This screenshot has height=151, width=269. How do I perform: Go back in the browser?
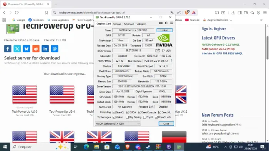(4, 13)
